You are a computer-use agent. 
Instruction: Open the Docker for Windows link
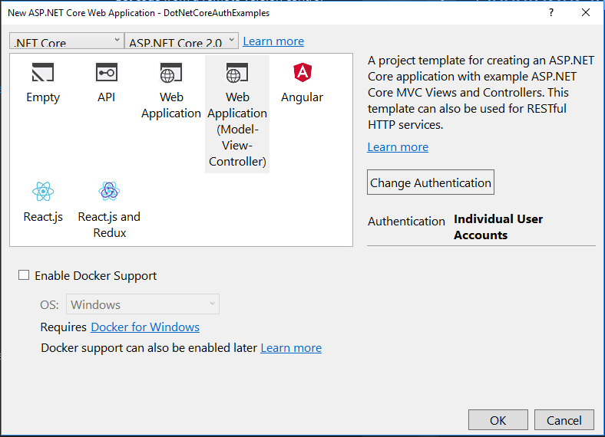tap(145, 327)
